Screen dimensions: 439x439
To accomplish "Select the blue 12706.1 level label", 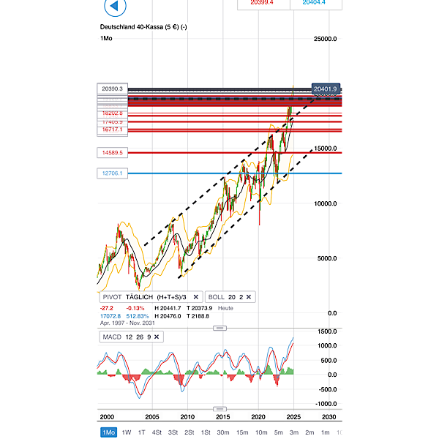I will (x=113, y=173).
